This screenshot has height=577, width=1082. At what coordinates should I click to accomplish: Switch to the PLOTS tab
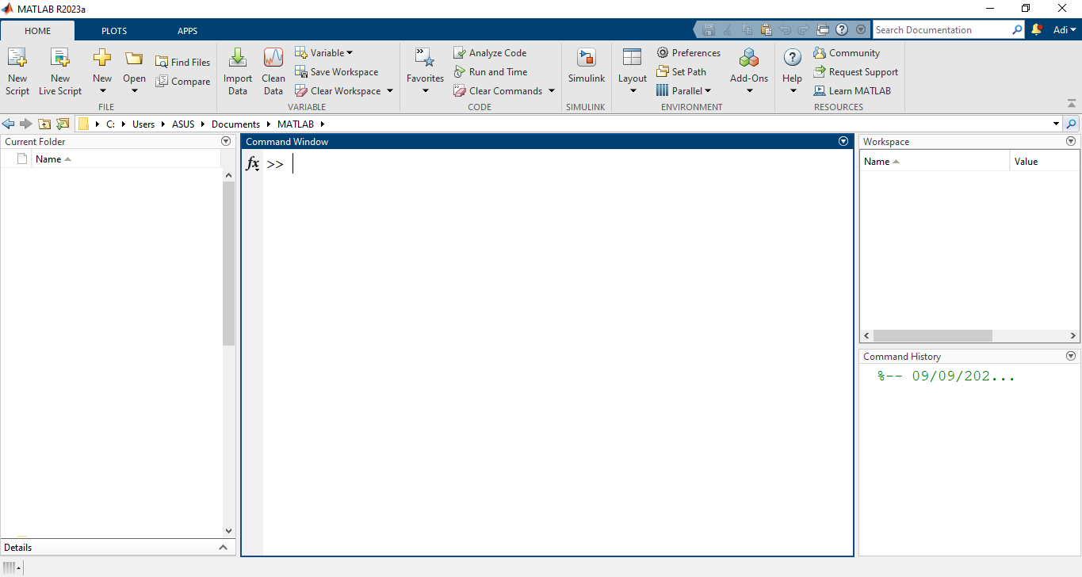pyautogui.click(x=113, y=31)
